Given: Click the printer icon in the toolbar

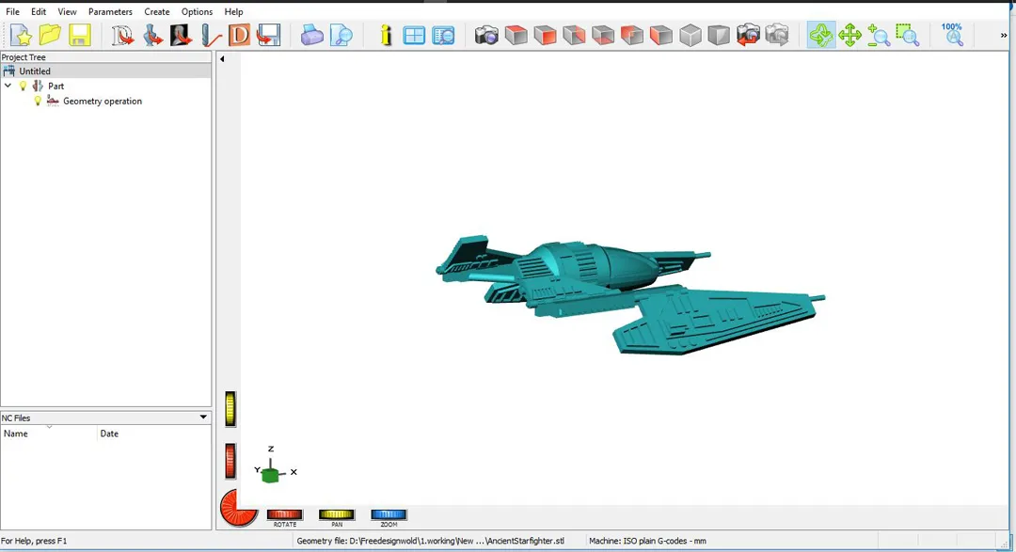Looking at the screenshot, I should (x=312, y=36).
